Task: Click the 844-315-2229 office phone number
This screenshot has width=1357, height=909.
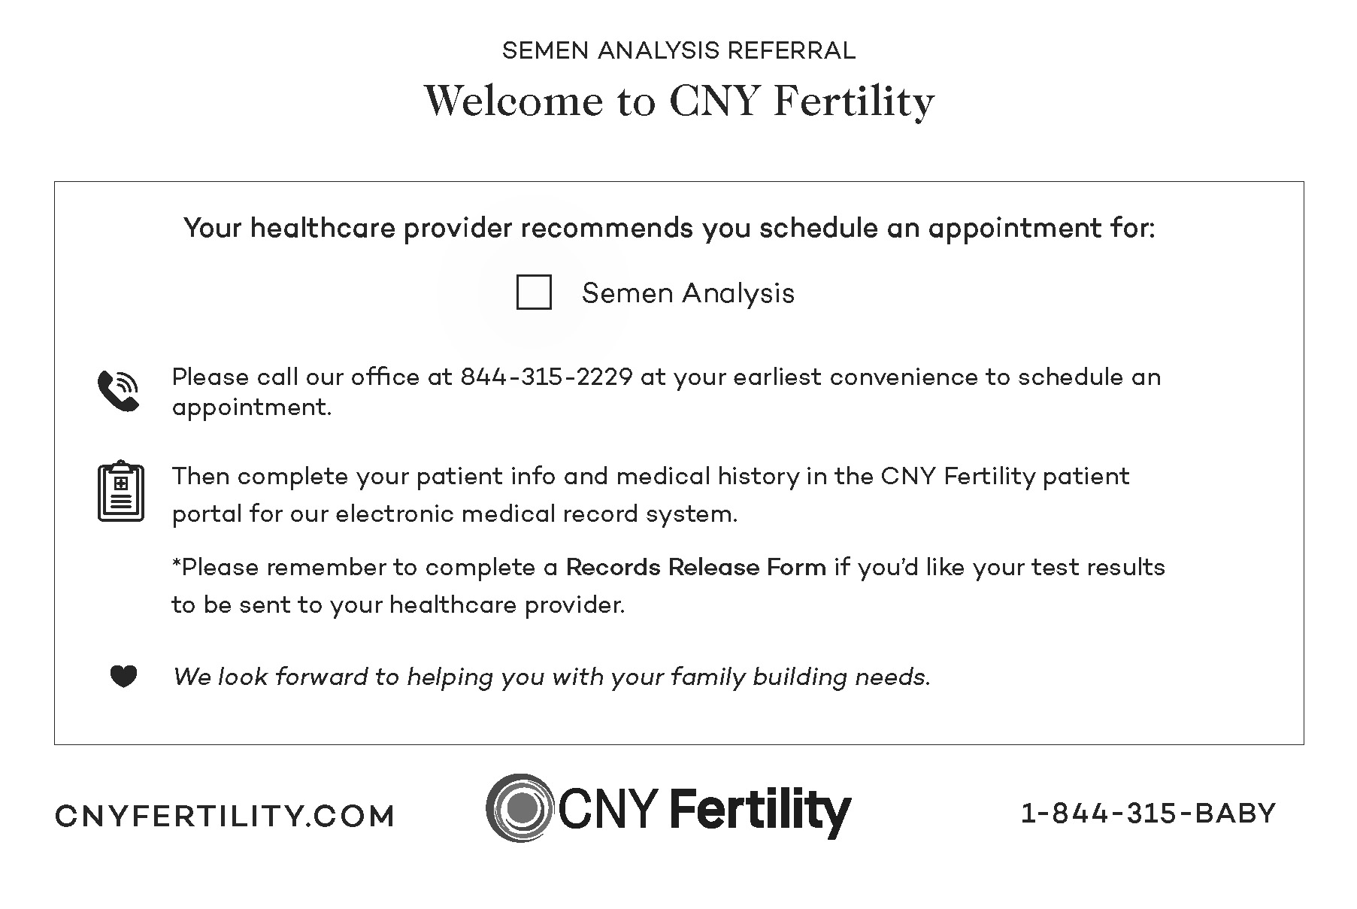Action: tap(547, 377)
